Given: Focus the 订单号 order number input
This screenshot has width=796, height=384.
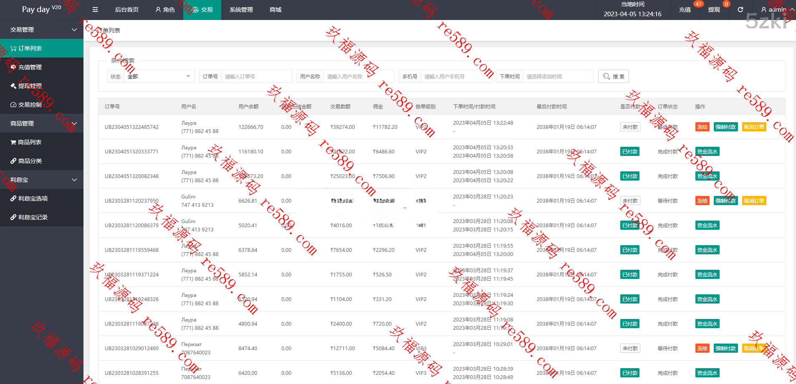Looking at the screenshot, I should point(256,76).
